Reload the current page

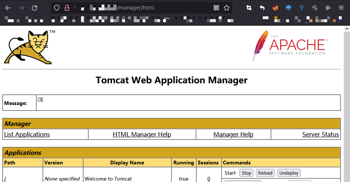pyautogui.click(x=34, y=8)
